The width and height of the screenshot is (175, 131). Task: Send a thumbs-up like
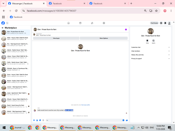click(127, 120)
